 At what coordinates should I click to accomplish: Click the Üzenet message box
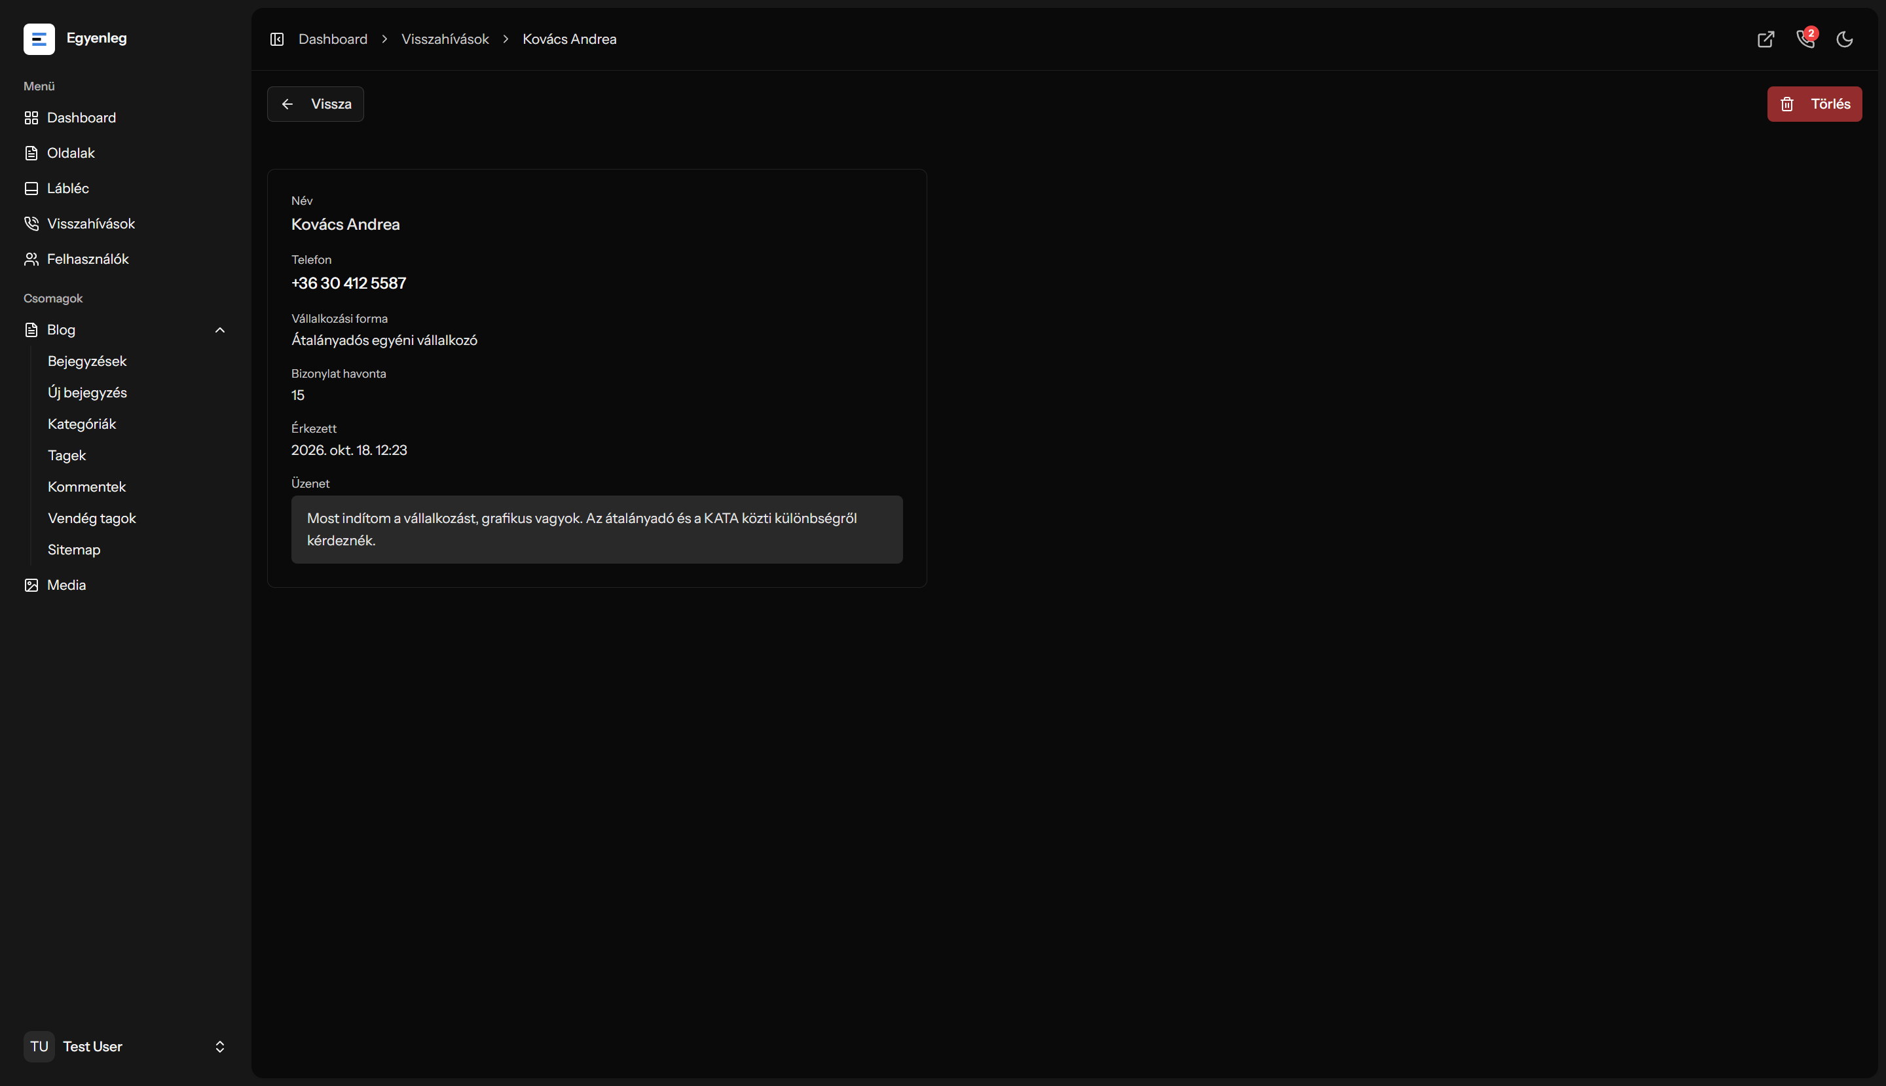[x=597, y=530]
